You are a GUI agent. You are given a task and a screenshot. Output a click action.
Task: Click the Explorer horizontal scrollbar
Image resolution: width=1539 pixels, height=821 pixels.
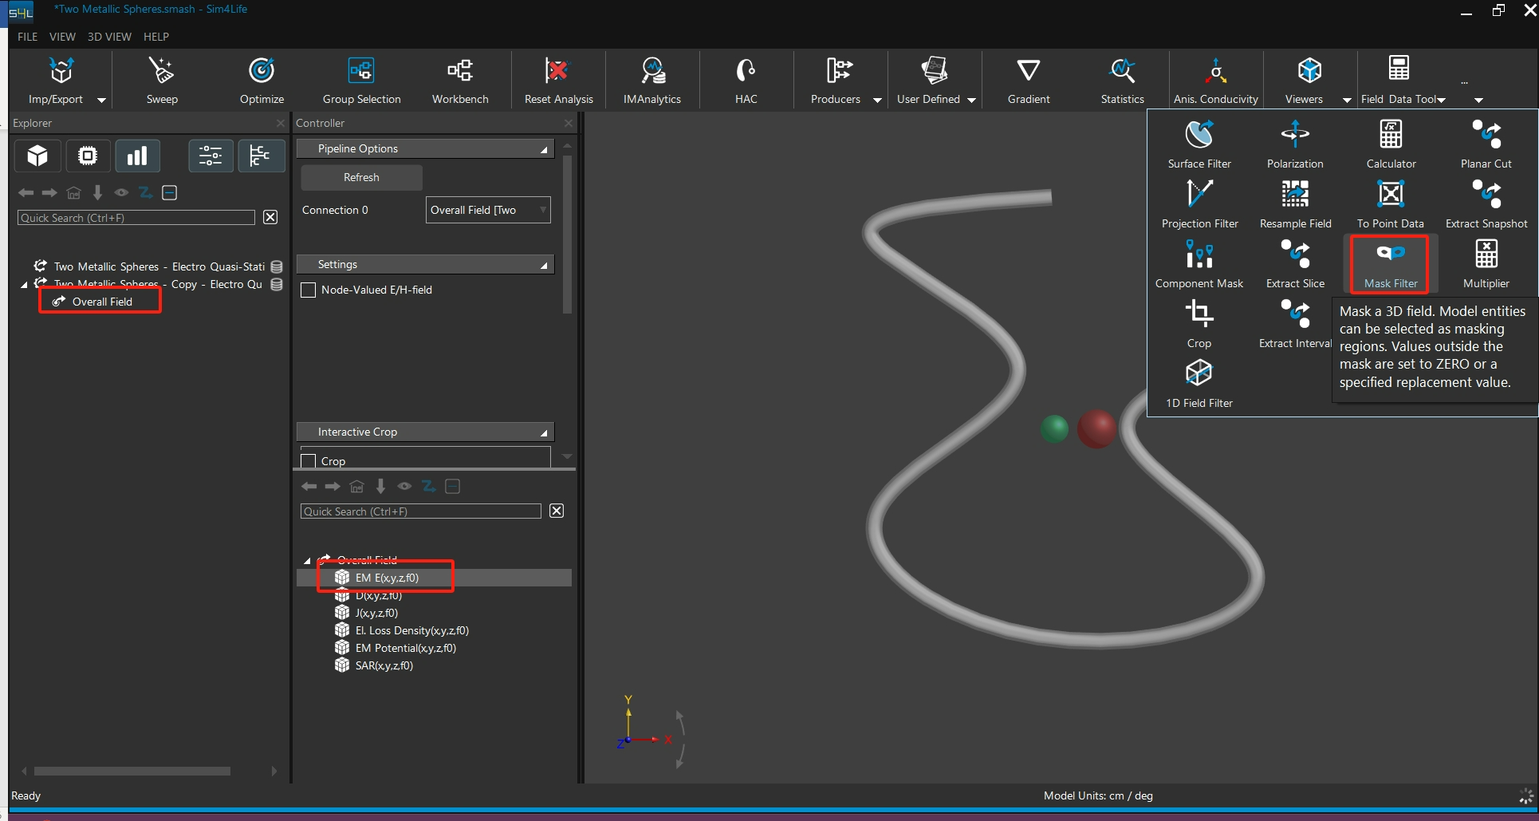[x=132, y=771]
